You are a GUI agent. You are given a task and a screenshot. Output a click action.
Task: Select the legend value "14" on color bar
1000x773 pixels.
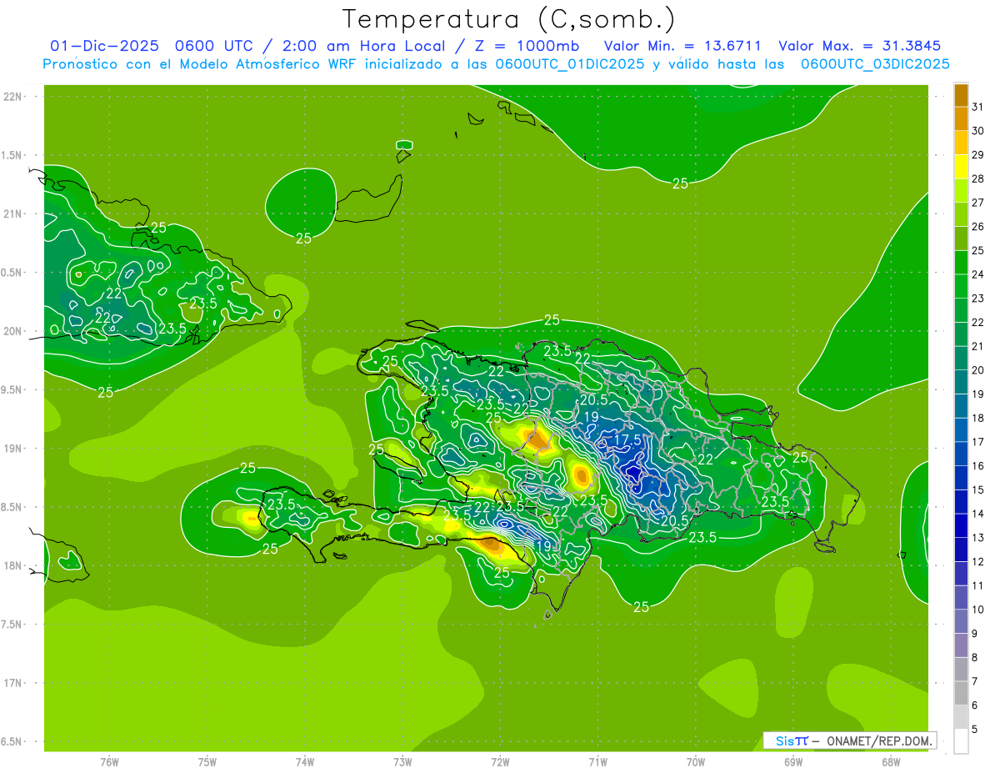[x=978, y=514]
